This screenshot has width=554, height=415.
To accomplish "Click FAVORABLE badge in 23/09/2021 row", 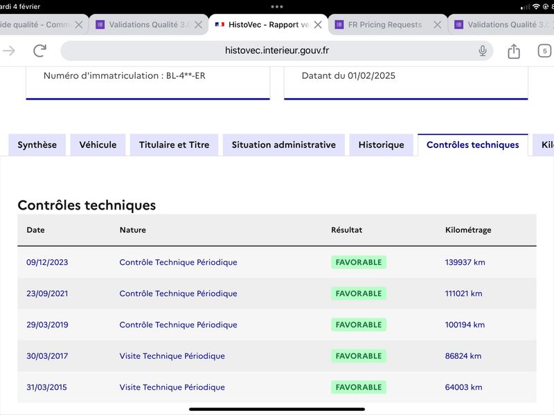I will pyautogui.click(x=359, y=293).
